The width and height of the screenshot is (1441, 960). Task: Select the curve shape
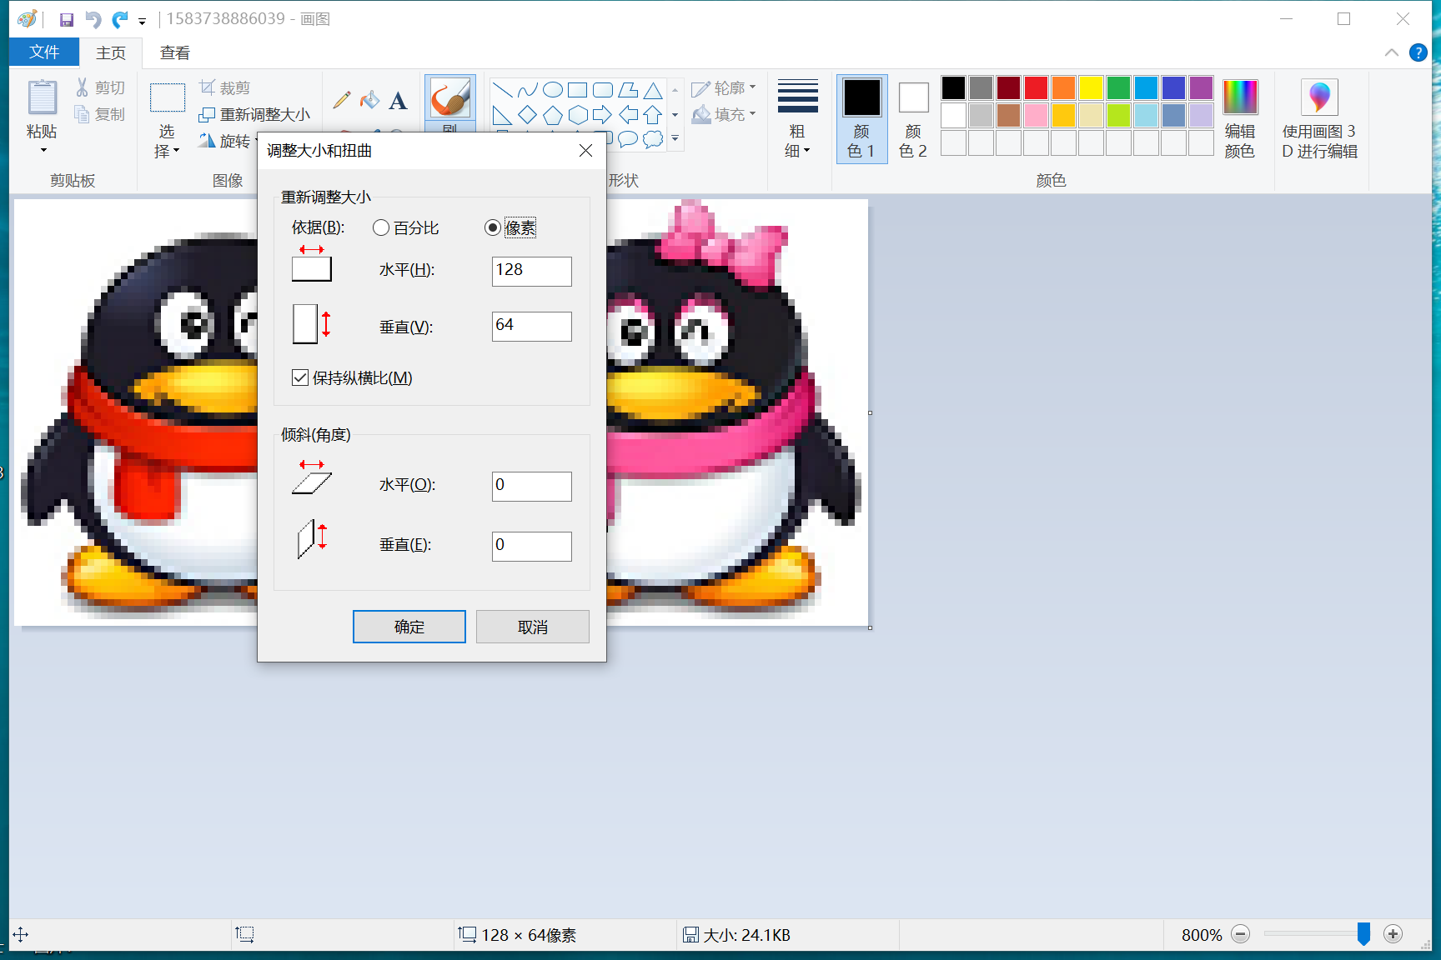[x=528, y=90]
